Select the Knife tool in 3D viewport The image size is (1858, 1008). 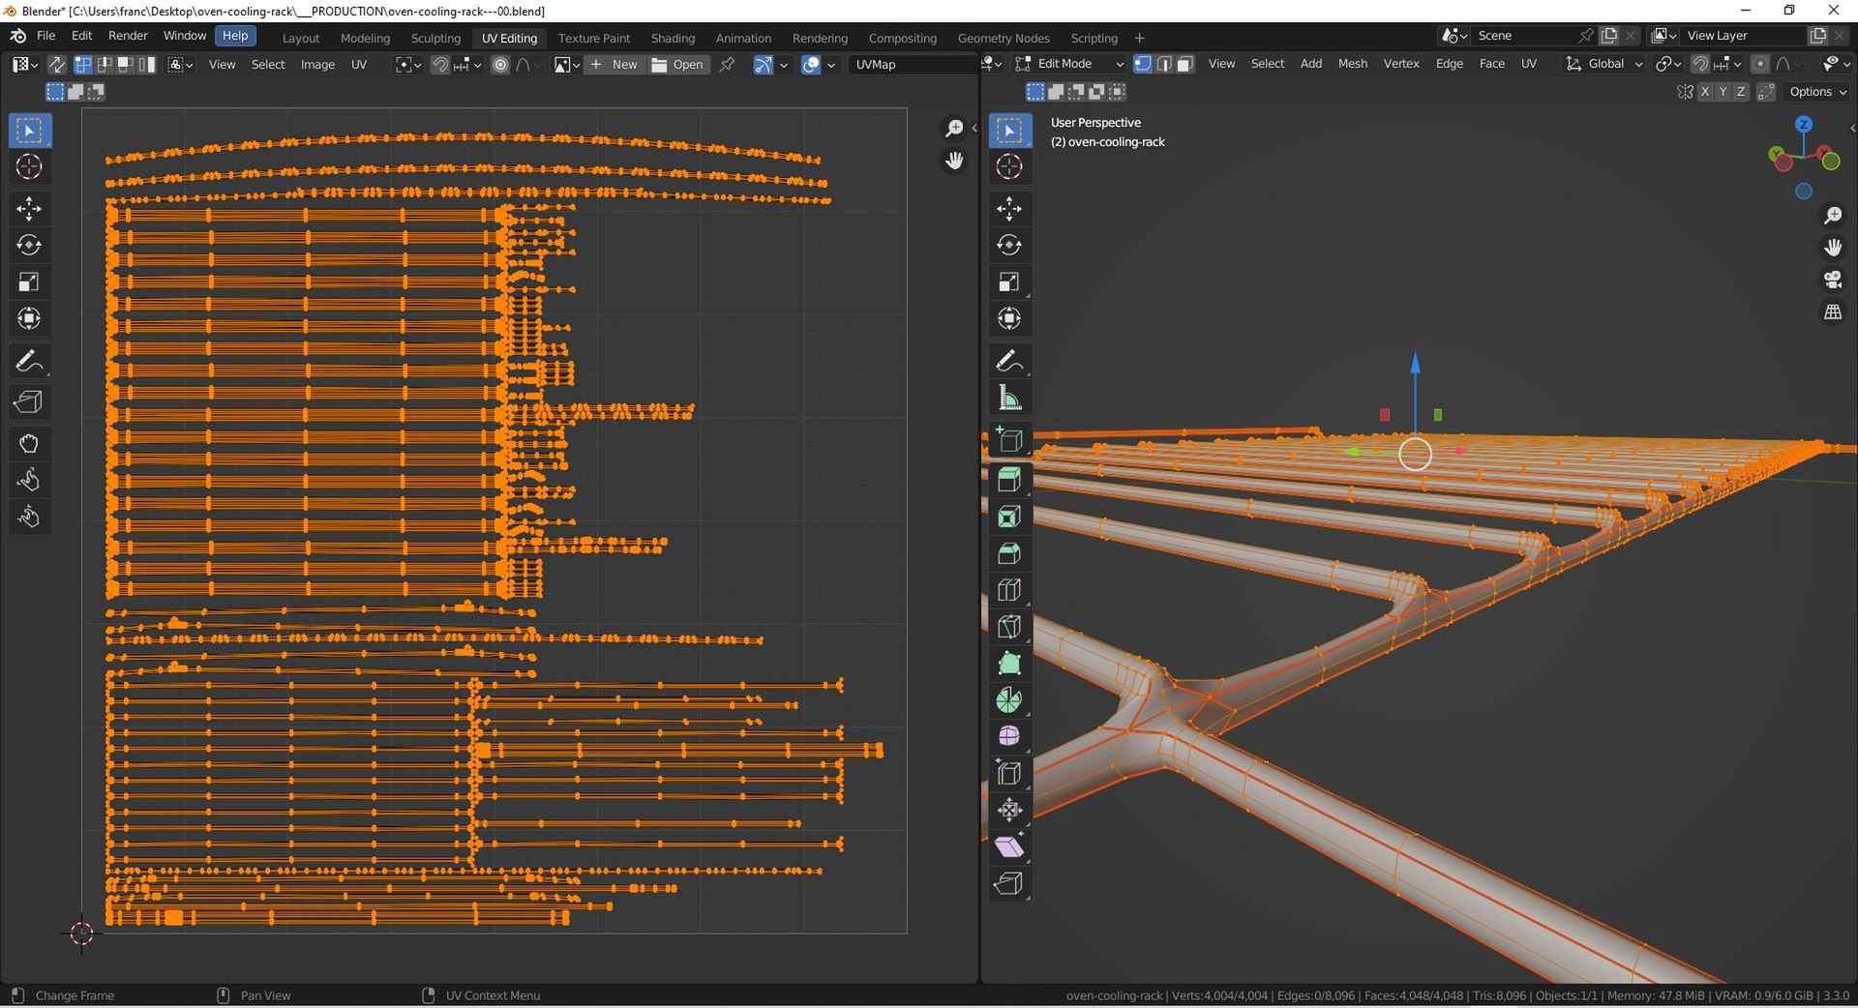pyautogui.click(x=1008, y=626)
